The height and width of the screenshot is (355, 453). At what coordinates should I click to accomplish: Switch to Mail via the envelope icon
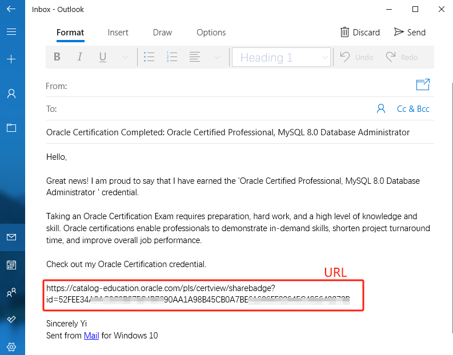(x=11, y=237)
